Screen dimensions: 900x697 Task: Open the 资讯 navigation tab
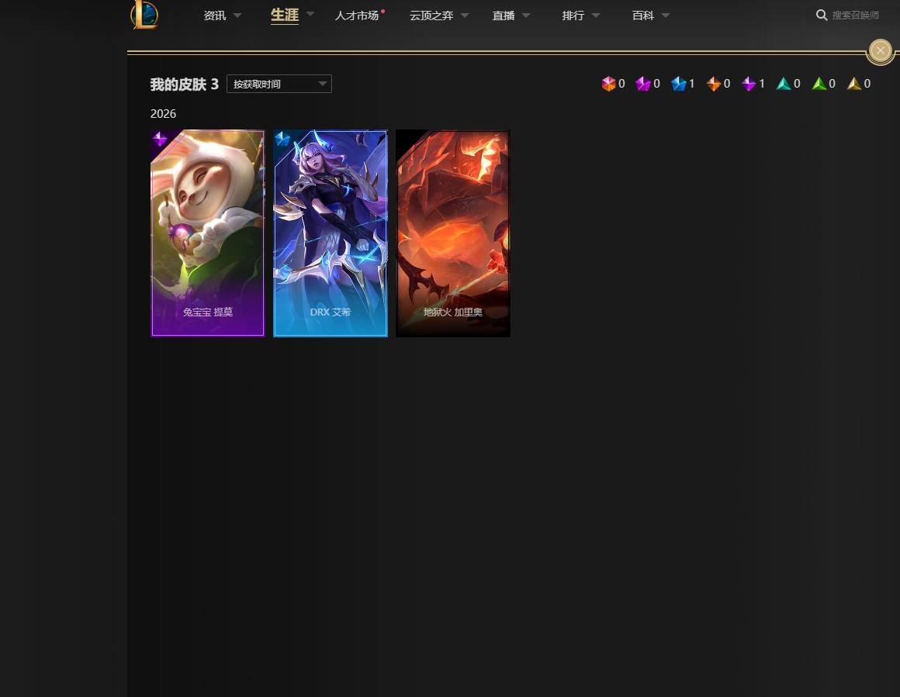215,16
